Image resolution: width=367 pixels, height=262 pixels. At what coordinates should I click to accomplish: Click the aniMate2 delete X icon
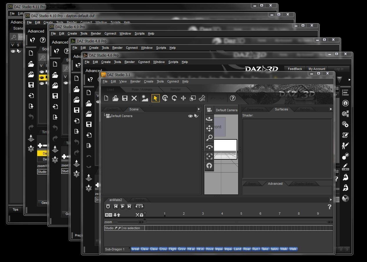(138, 215)
